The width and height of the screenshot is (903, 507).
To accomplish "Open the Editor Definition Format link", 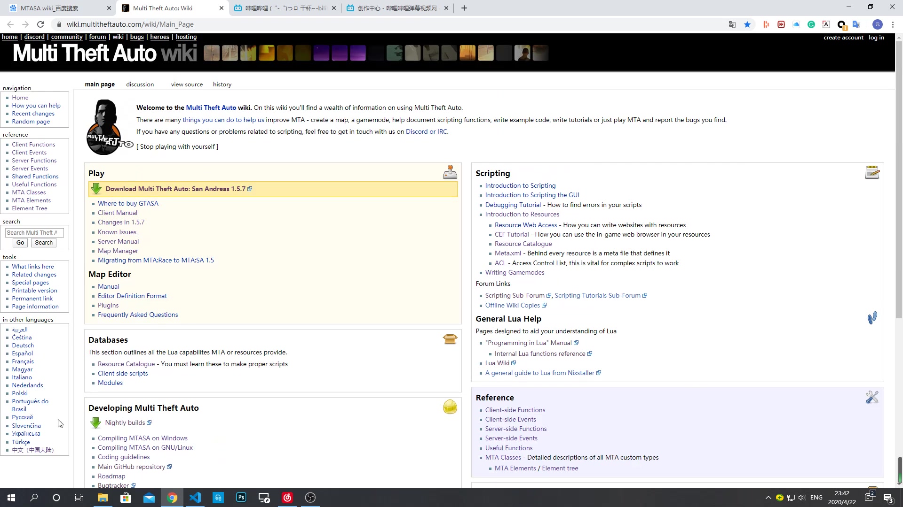I will [x=132, y=296].
